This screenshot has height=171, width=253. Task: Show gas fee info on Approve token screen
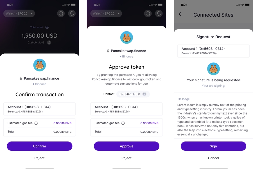click(123, 123)
